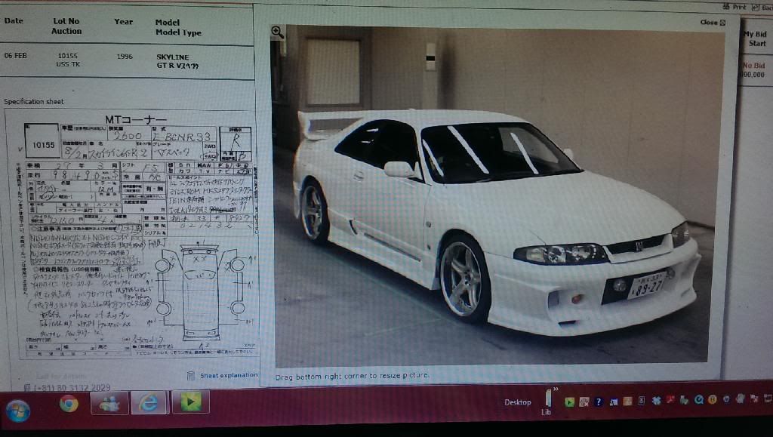
Task: Click the Specification sheet heading
Action: pos(34,101)
